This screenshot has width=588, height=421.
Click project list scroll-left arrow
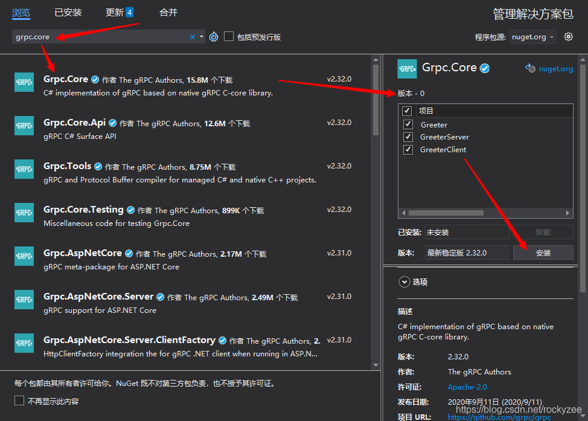coord(403,213)
